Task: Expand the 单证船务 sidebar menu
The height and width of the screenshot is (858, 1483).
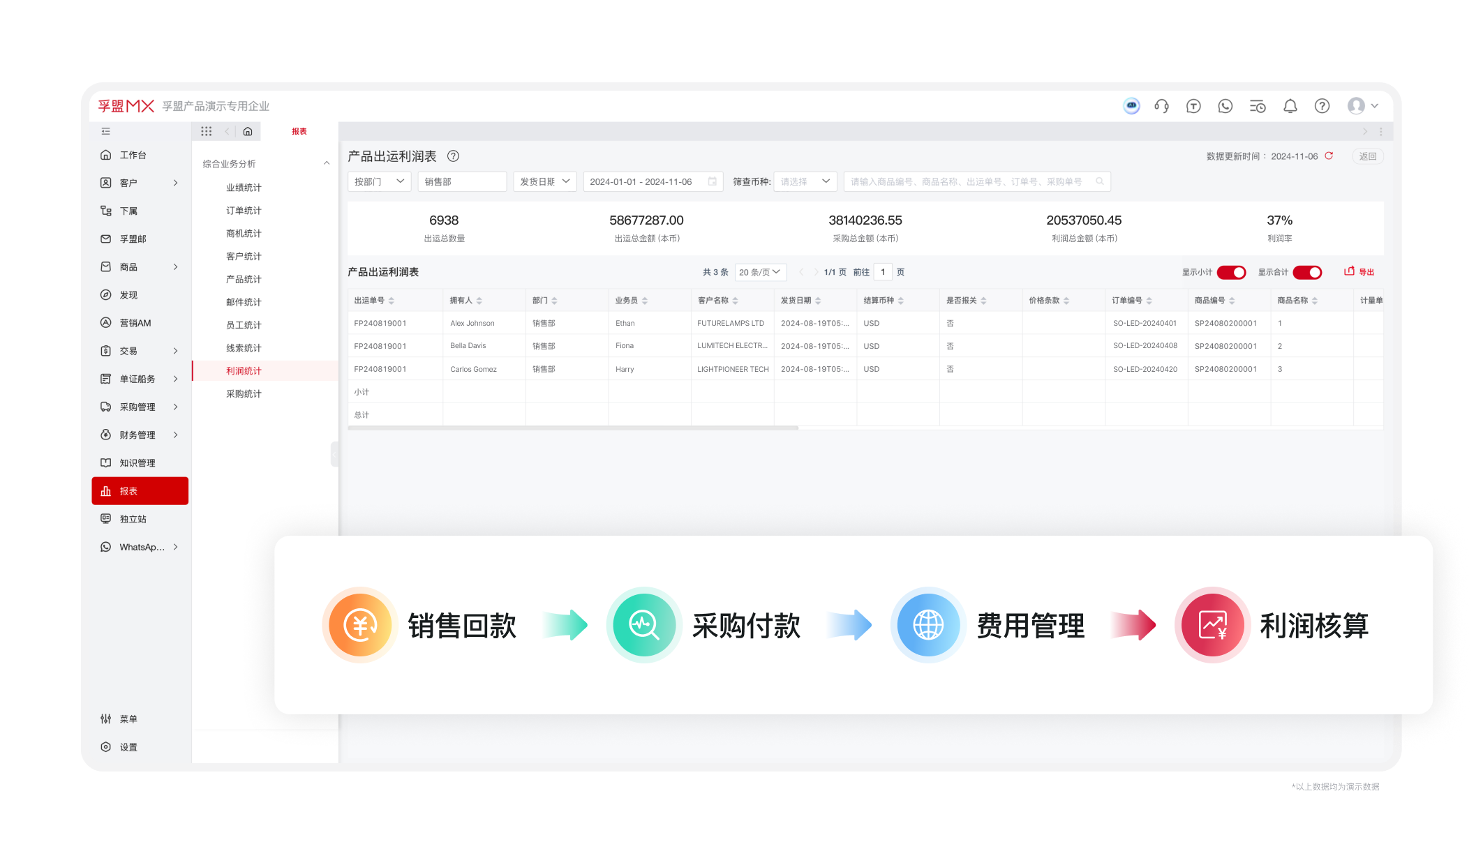Action: [x=138, y=379]
